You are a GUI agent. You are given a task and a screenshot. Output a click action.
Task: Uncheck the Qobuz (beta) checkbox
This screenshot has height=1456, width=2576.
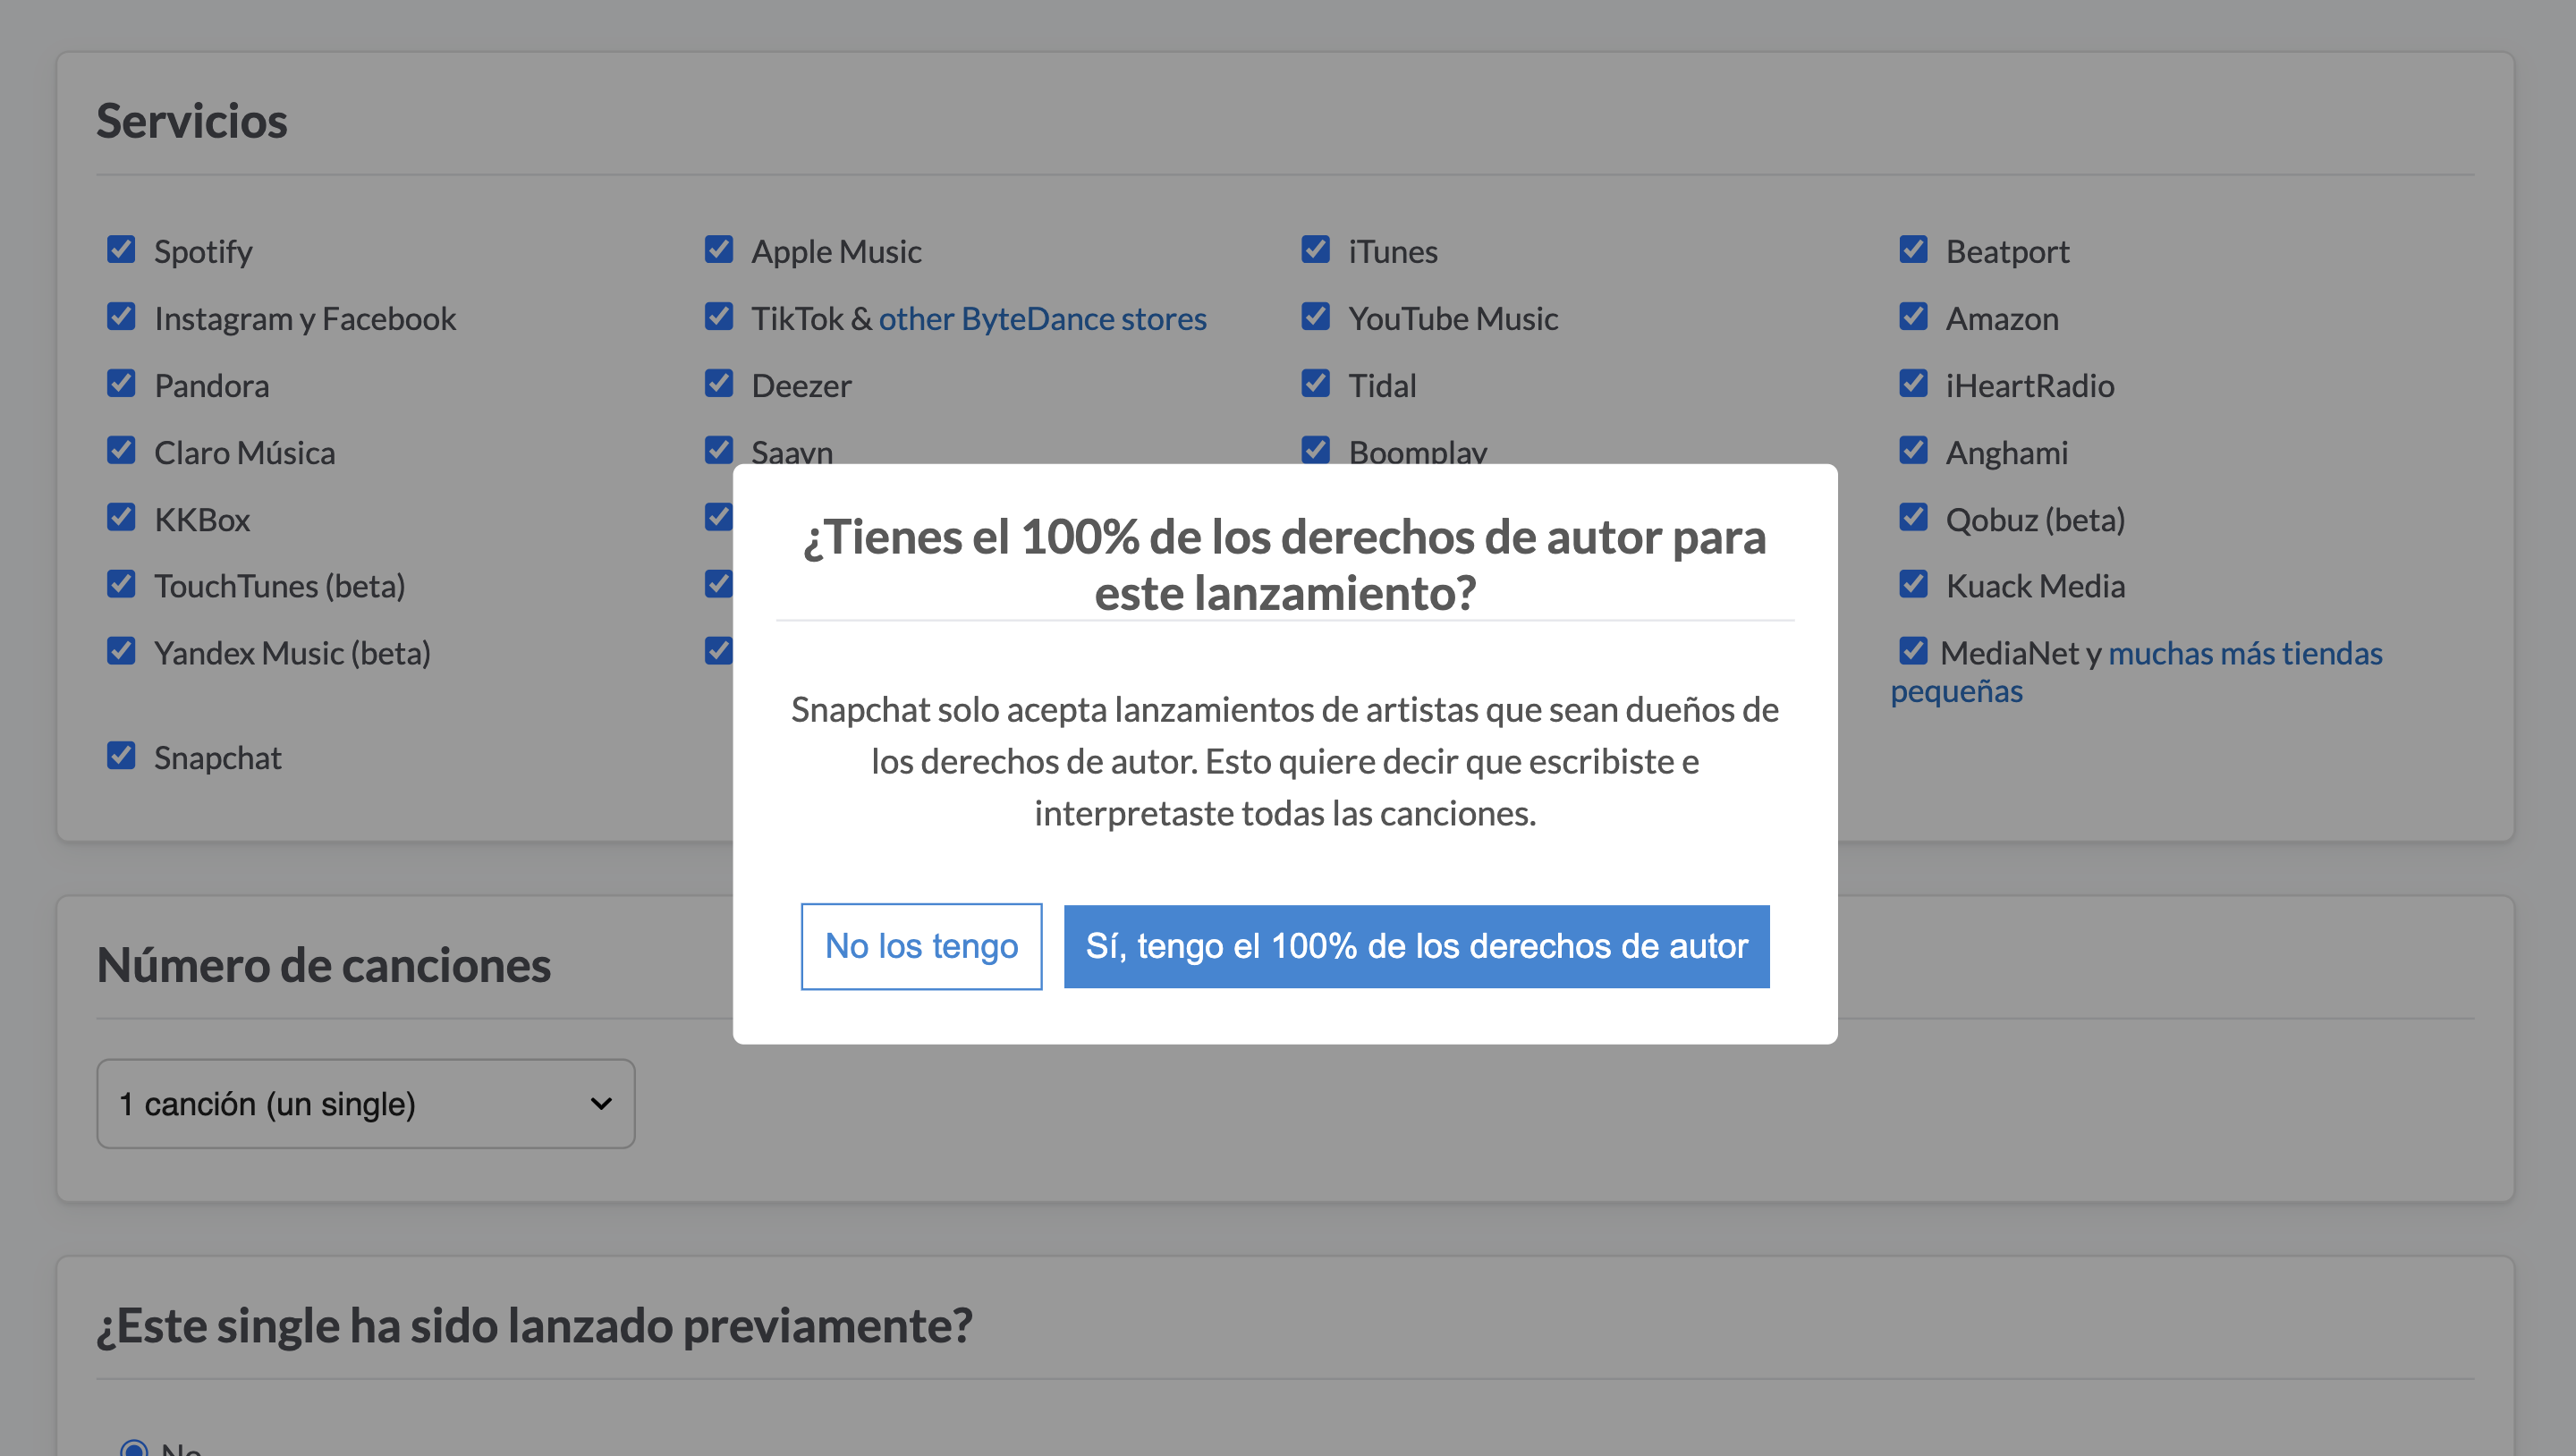(1913, 517)
